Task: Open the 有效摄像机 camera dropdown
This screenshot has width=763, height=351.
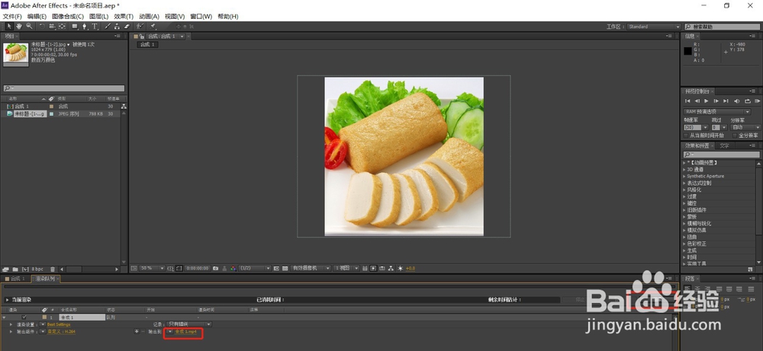Action: 311,268
